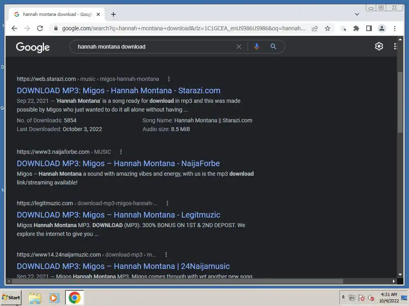Image resolution: width=409 pixels, height=306 pixels.
Task: Toggle the browser side panel
Action: click(369, 28)
